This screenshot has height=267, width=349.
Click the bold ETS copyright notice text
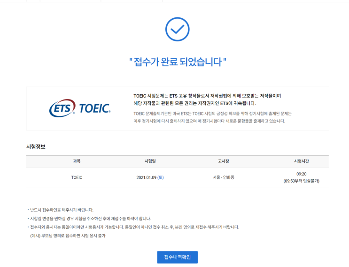pyautogui.click(x=207, y=99)
